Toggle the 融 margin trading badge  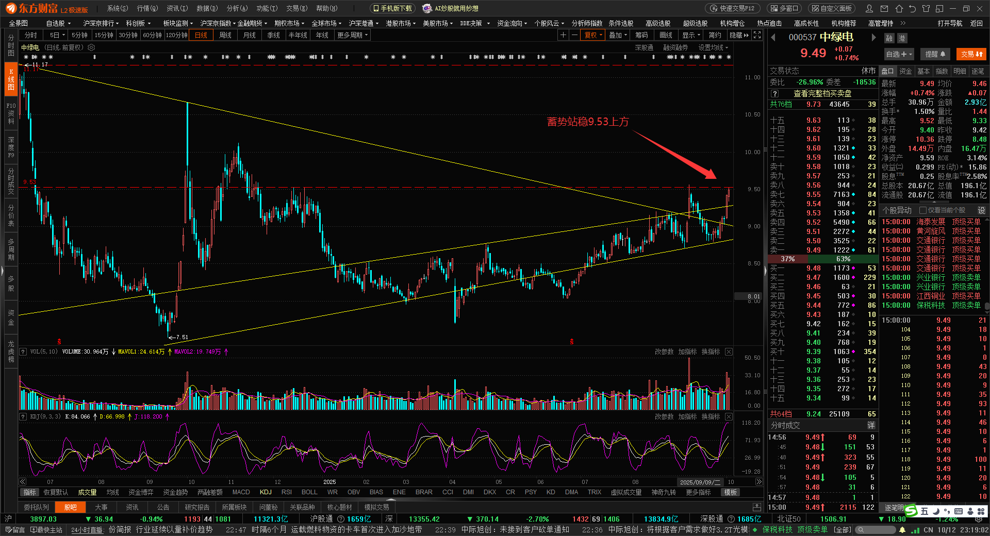tap(889, 38)
